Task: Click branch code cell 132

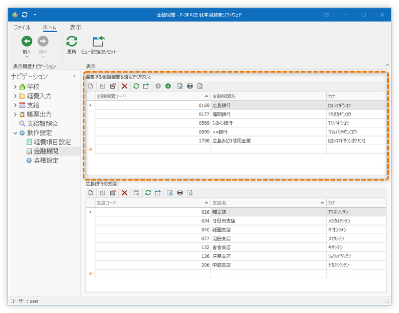Action: click(152, 248)
